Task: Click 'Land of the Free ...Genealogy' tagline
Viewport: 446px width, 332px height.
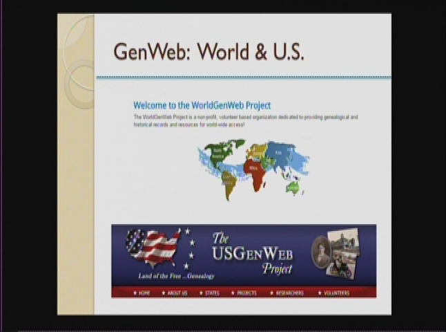Action: coord(176,276)
